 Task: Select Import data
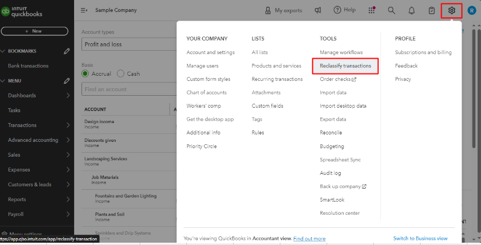click(x=333, y=93)
